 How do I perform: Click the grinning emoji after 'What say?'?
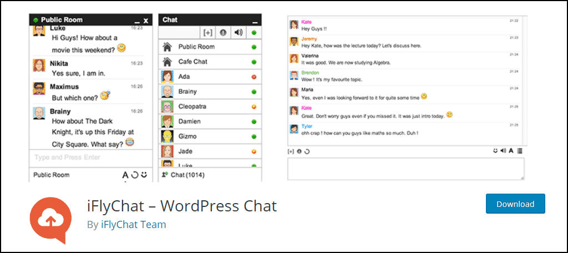coord(130,141)
